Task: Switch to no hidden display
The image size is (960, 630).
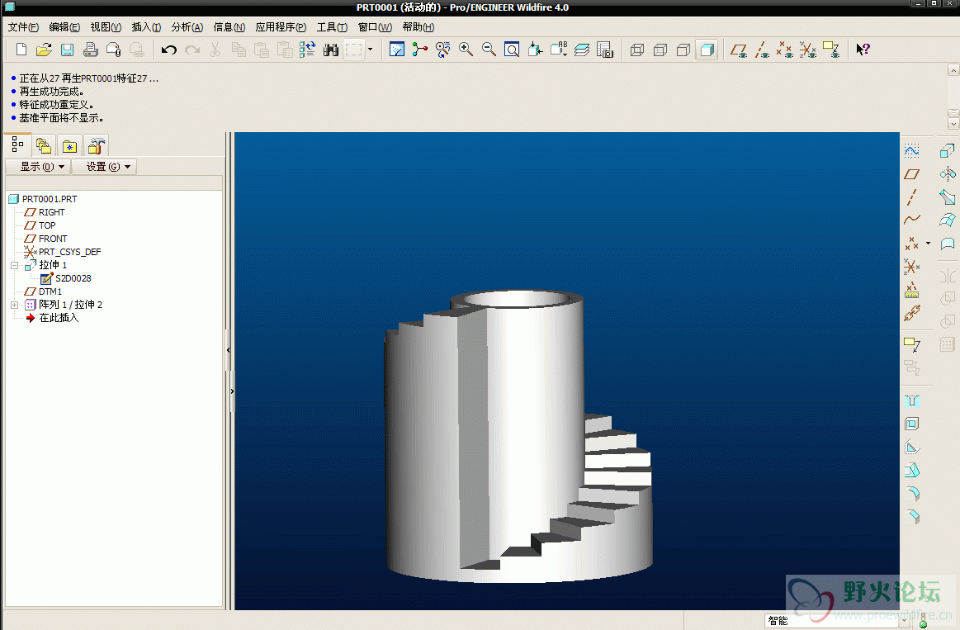Action: pos(683,50)
